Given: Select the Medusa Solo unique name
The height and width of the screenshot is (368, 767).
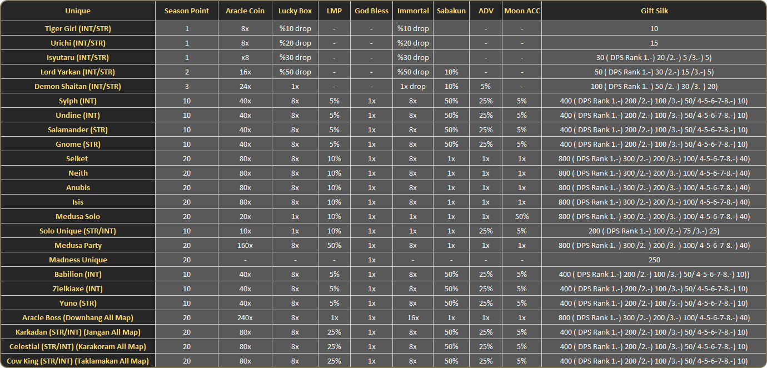Looking at the screenshot, I should [x=78, y=216].
